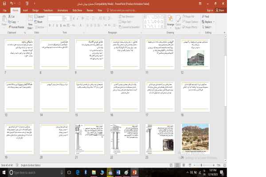Open the Transitions ribbon tab
The width and height of the screenshot is (266, 177).
47,9
